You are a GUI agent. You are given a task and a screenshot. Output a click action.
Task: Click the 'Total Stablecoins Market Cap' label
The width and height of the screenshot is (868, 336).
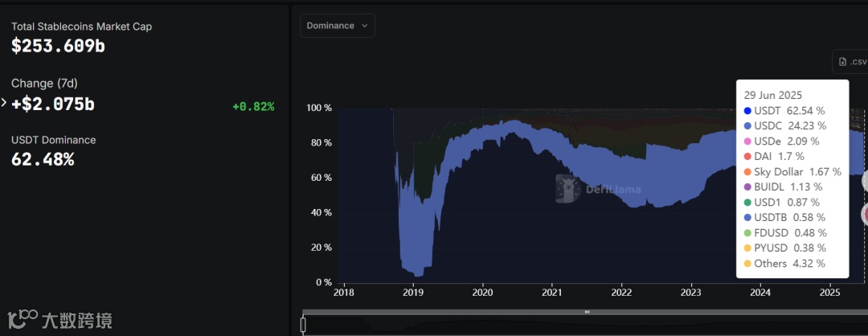(x=81, y=27)
